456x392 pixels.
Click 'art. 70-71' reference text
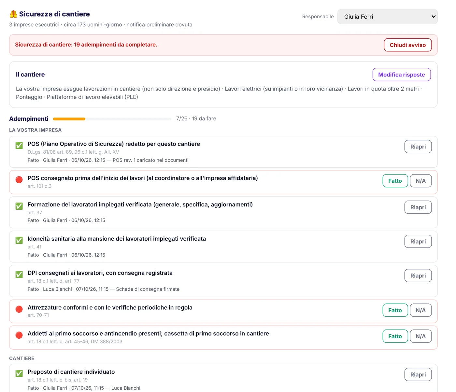click(38, 315)
